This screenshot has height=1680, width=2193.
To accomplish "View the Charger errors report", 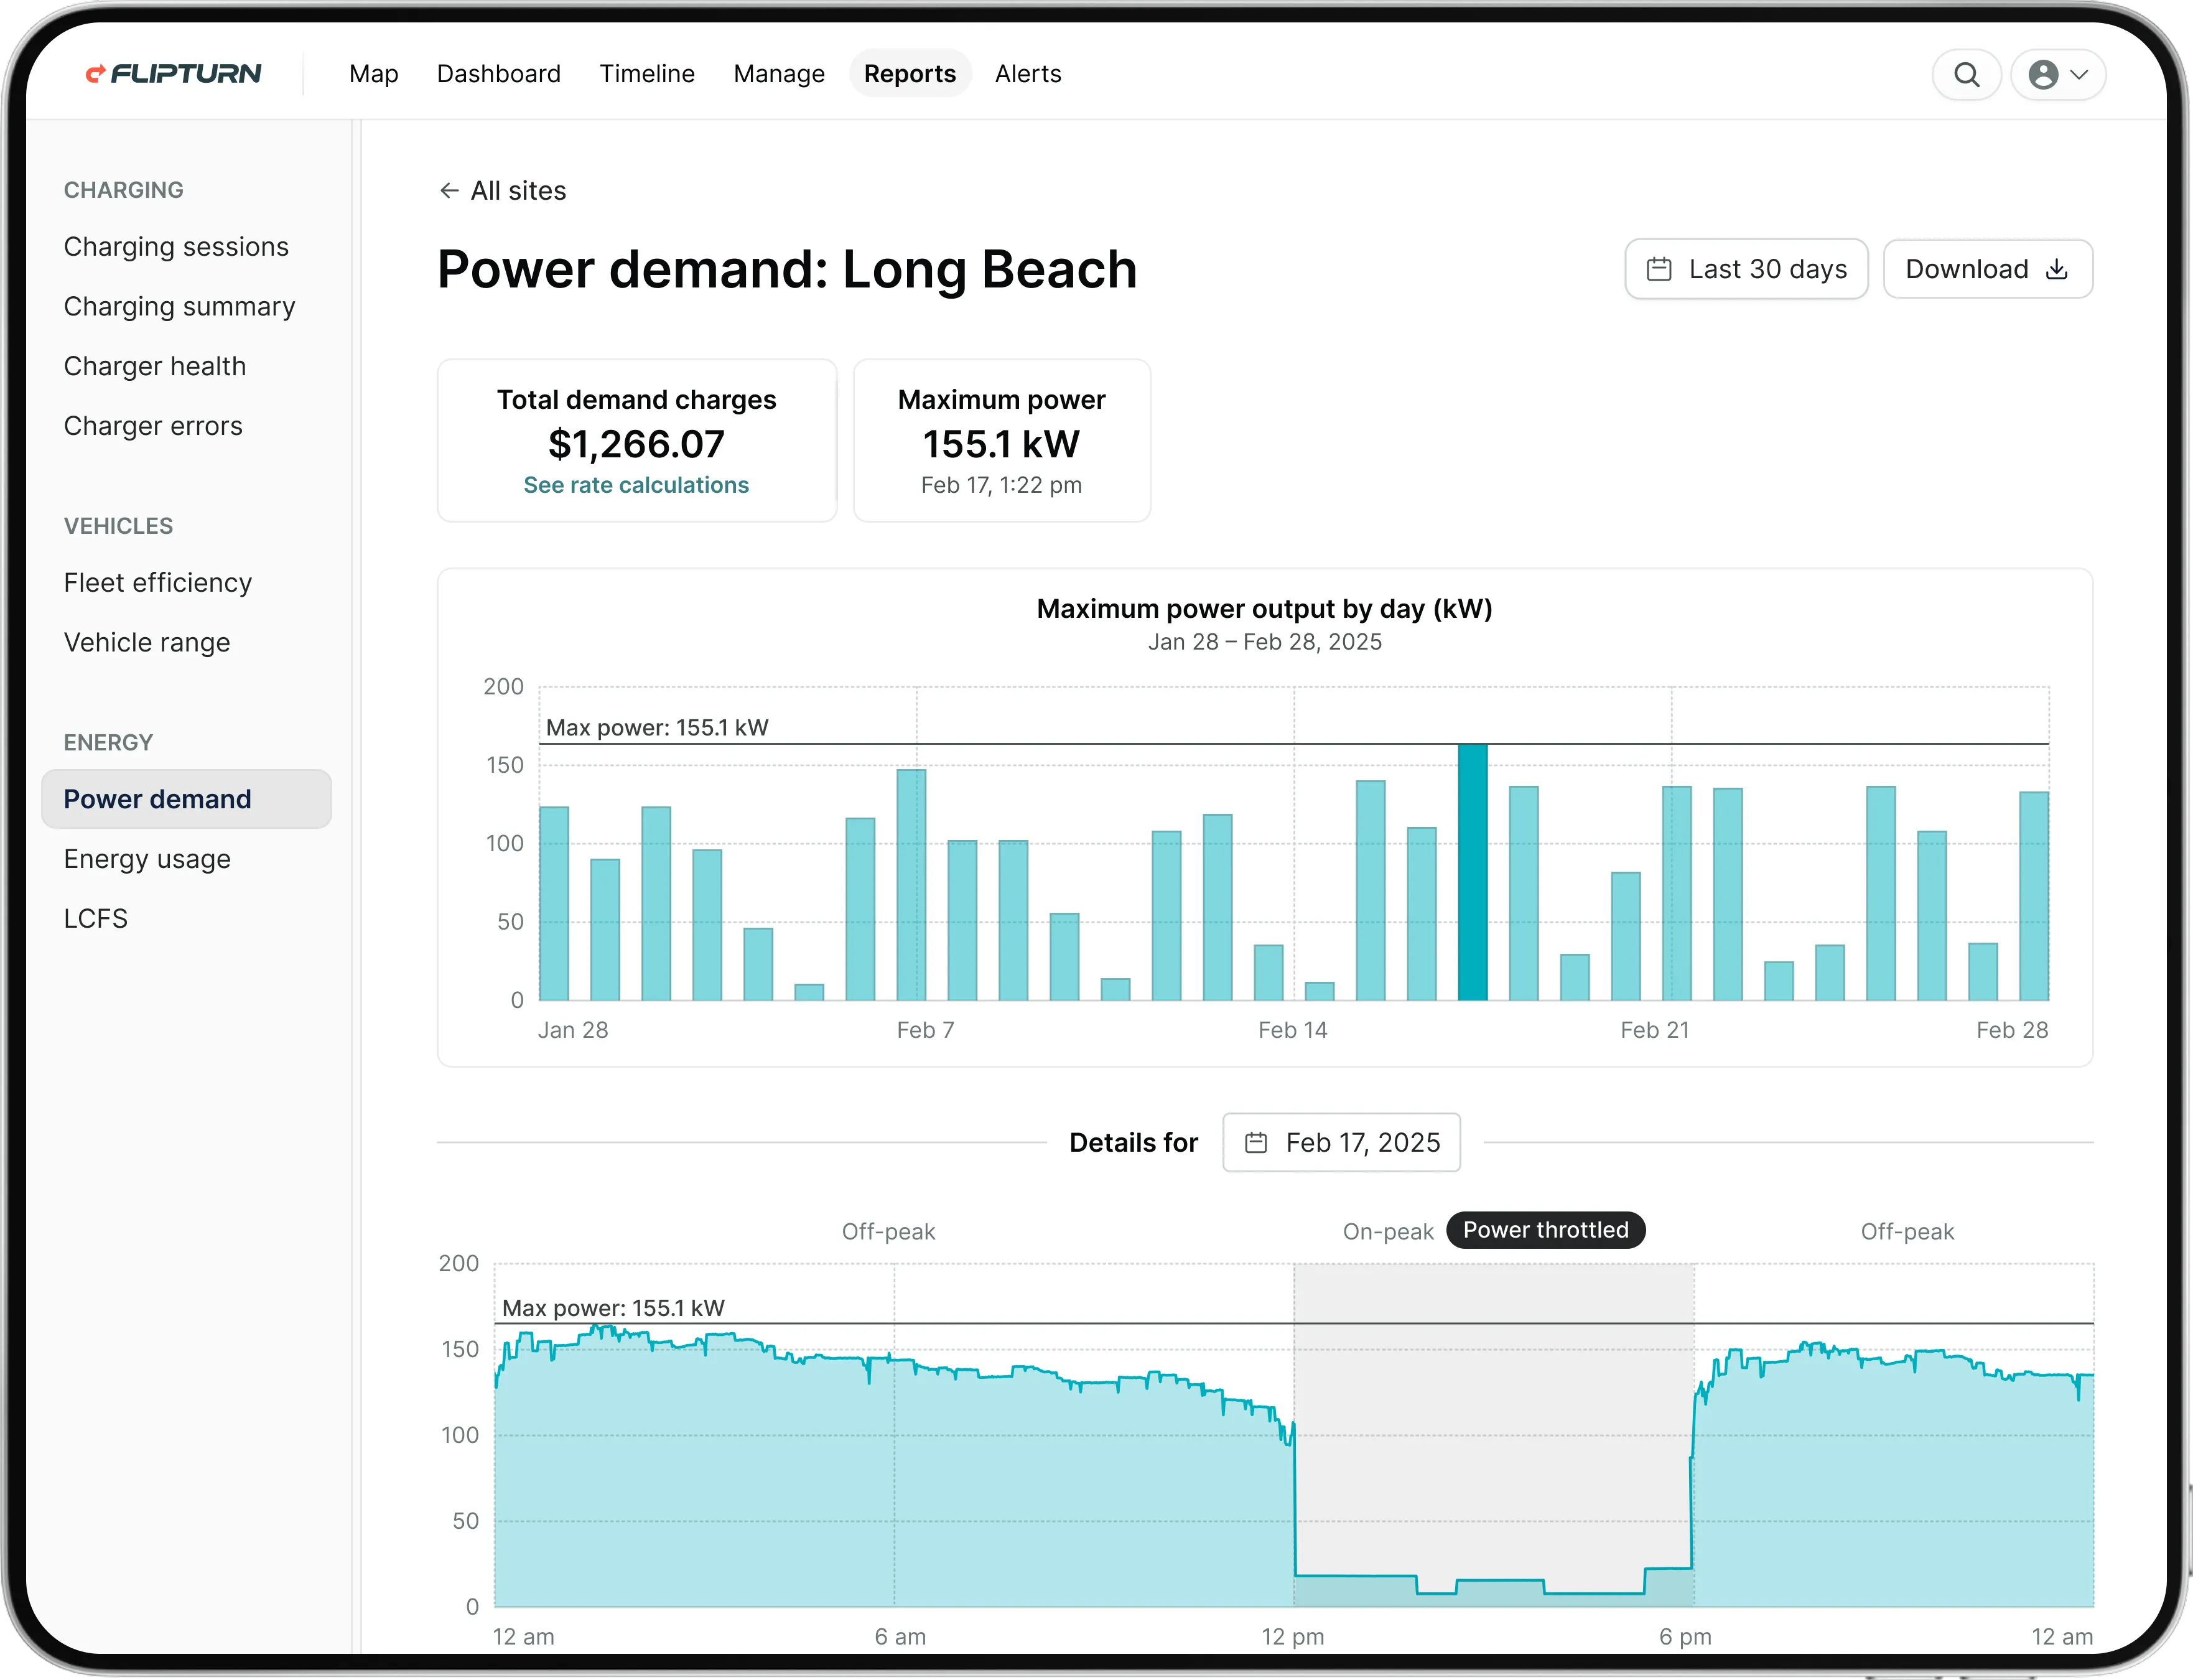I will coord(153,425).
